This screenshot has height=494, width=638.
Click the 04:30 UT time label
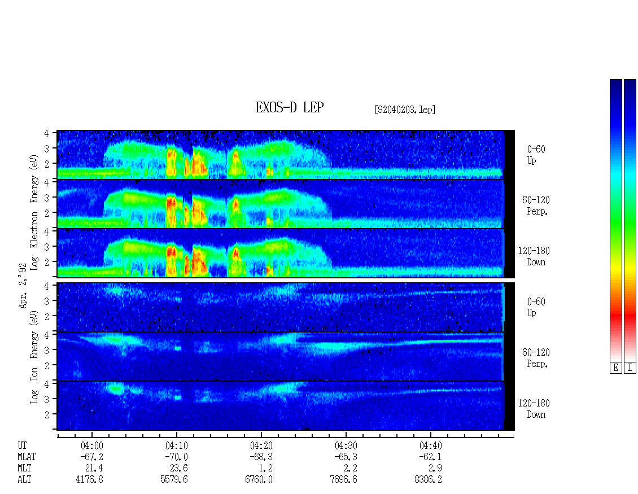pyautogui.click(x=346, y=445)
